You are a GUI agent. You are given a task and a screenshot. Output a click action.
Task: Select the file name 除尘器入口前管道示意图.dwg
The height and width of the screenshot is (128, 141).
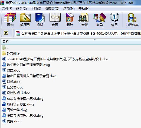pyautogui.click(x=28, y=65)
